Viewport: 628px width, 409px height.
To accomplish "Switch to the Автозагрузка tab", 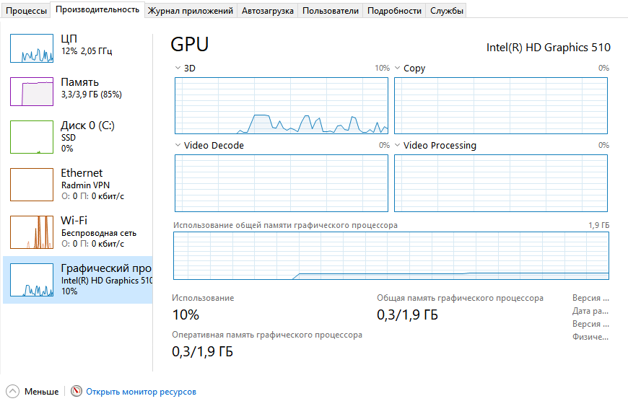I will [268, 11].
